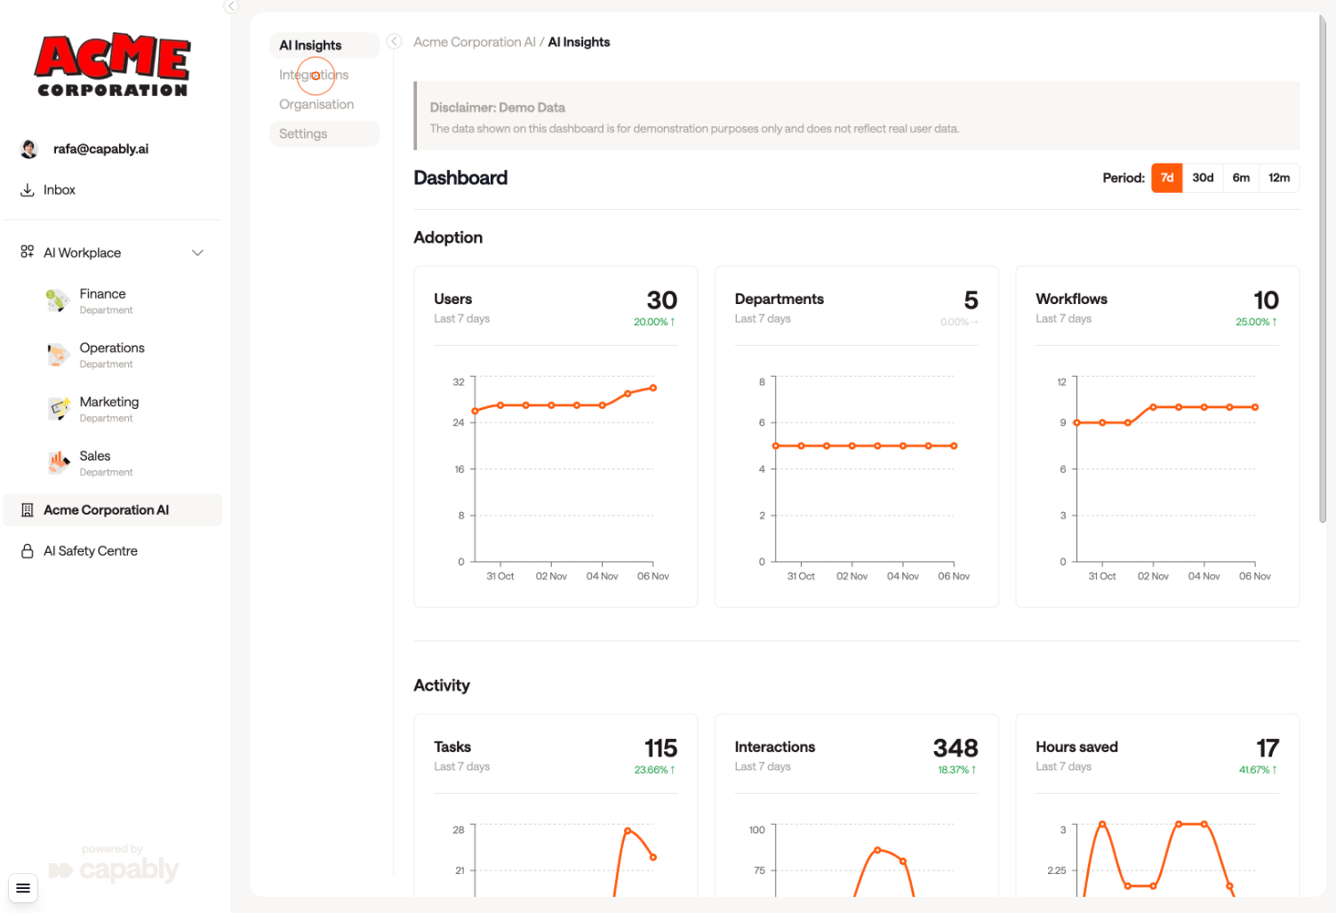This screenshot has width=1336, height=913.
Task: Open the Integrations tab
Action: [x=324, y=75]
